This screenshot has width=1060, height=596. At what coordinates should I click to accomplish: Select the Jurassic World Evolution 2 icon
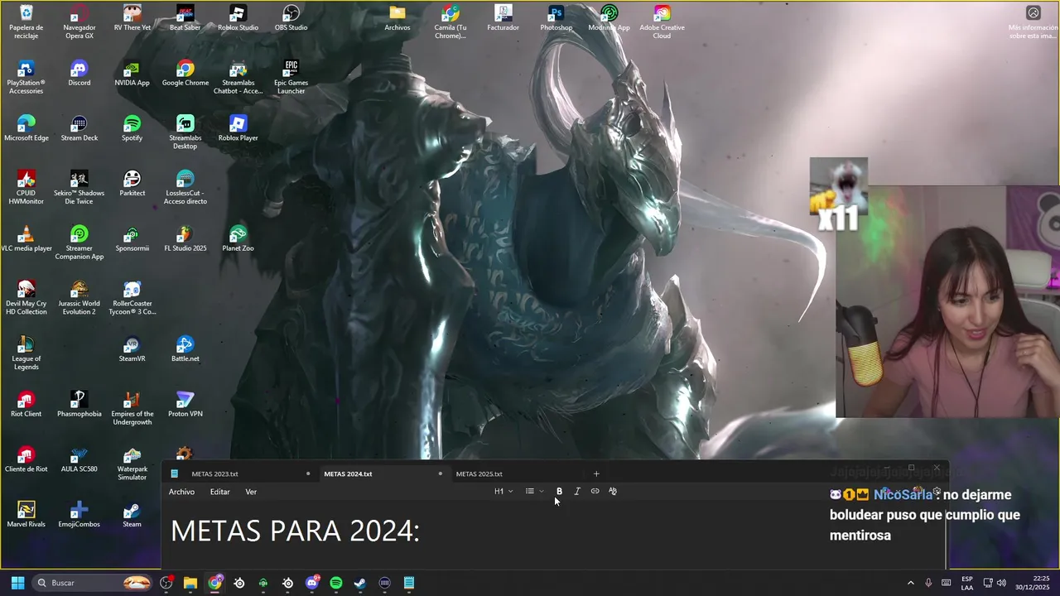(79, 298)
